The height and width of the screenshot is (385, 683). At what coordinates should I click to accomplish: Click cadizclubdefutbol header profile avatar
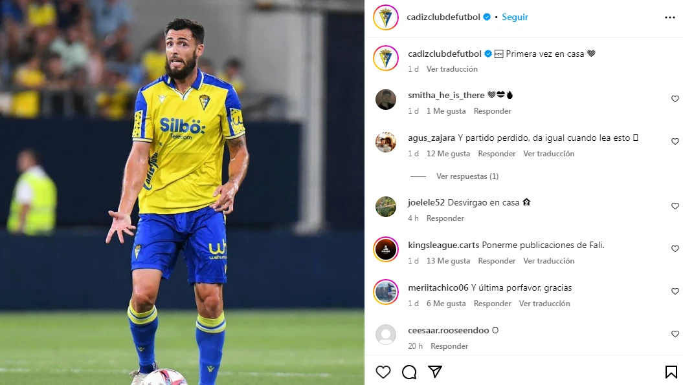pos(385,17)
